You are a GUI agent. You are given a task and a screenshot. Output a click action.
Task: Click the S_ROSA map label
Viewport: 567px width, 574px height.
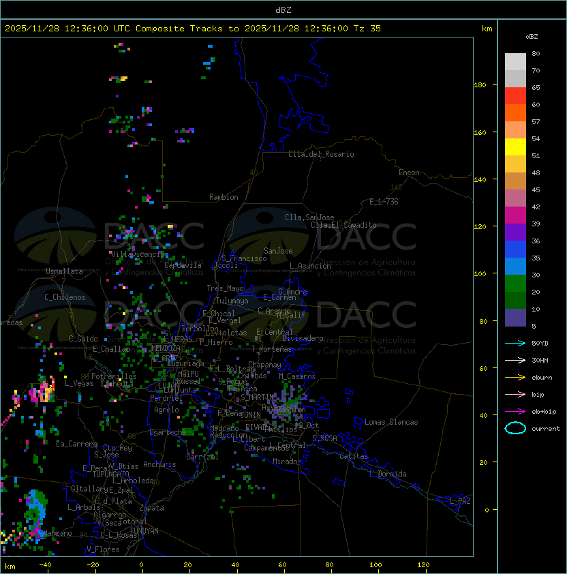tap(324, 438)
